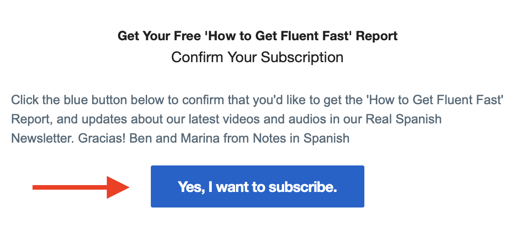The height and width of the screenshot is (234, 517).
Task: Click the 'Yes, I want to subscribe.' button
Action: 257,186
